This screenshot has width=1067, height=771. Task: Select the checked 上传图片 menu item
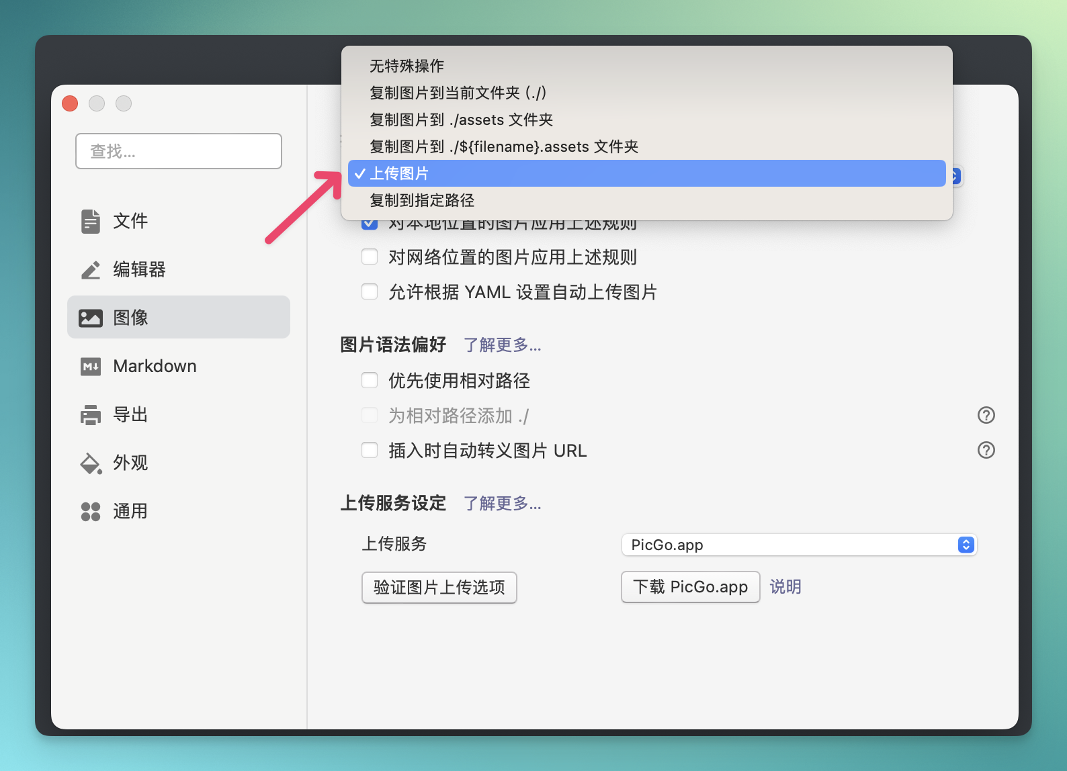[x=647, y=173]
